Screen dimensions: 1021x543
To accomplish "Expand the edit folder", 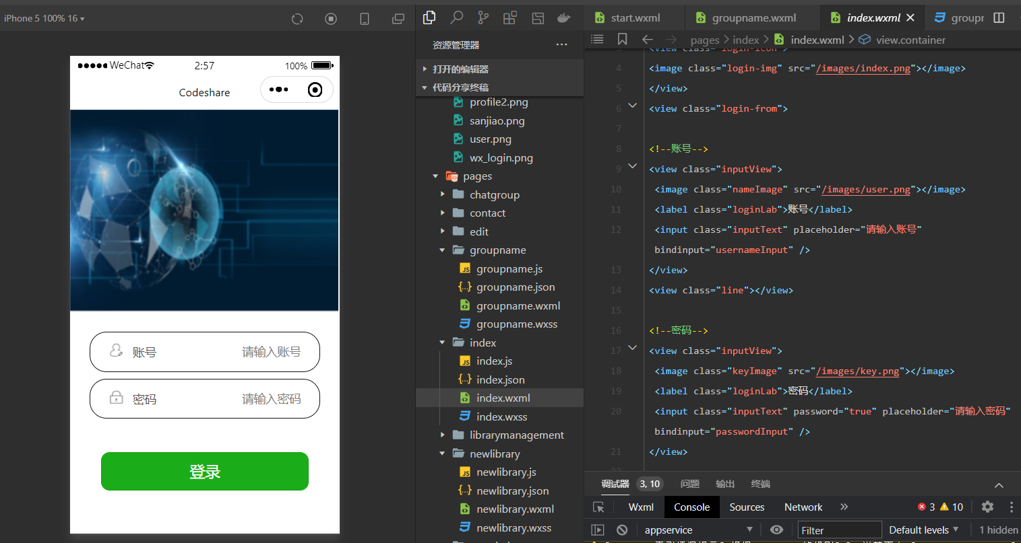I will (x=442, y=231).
